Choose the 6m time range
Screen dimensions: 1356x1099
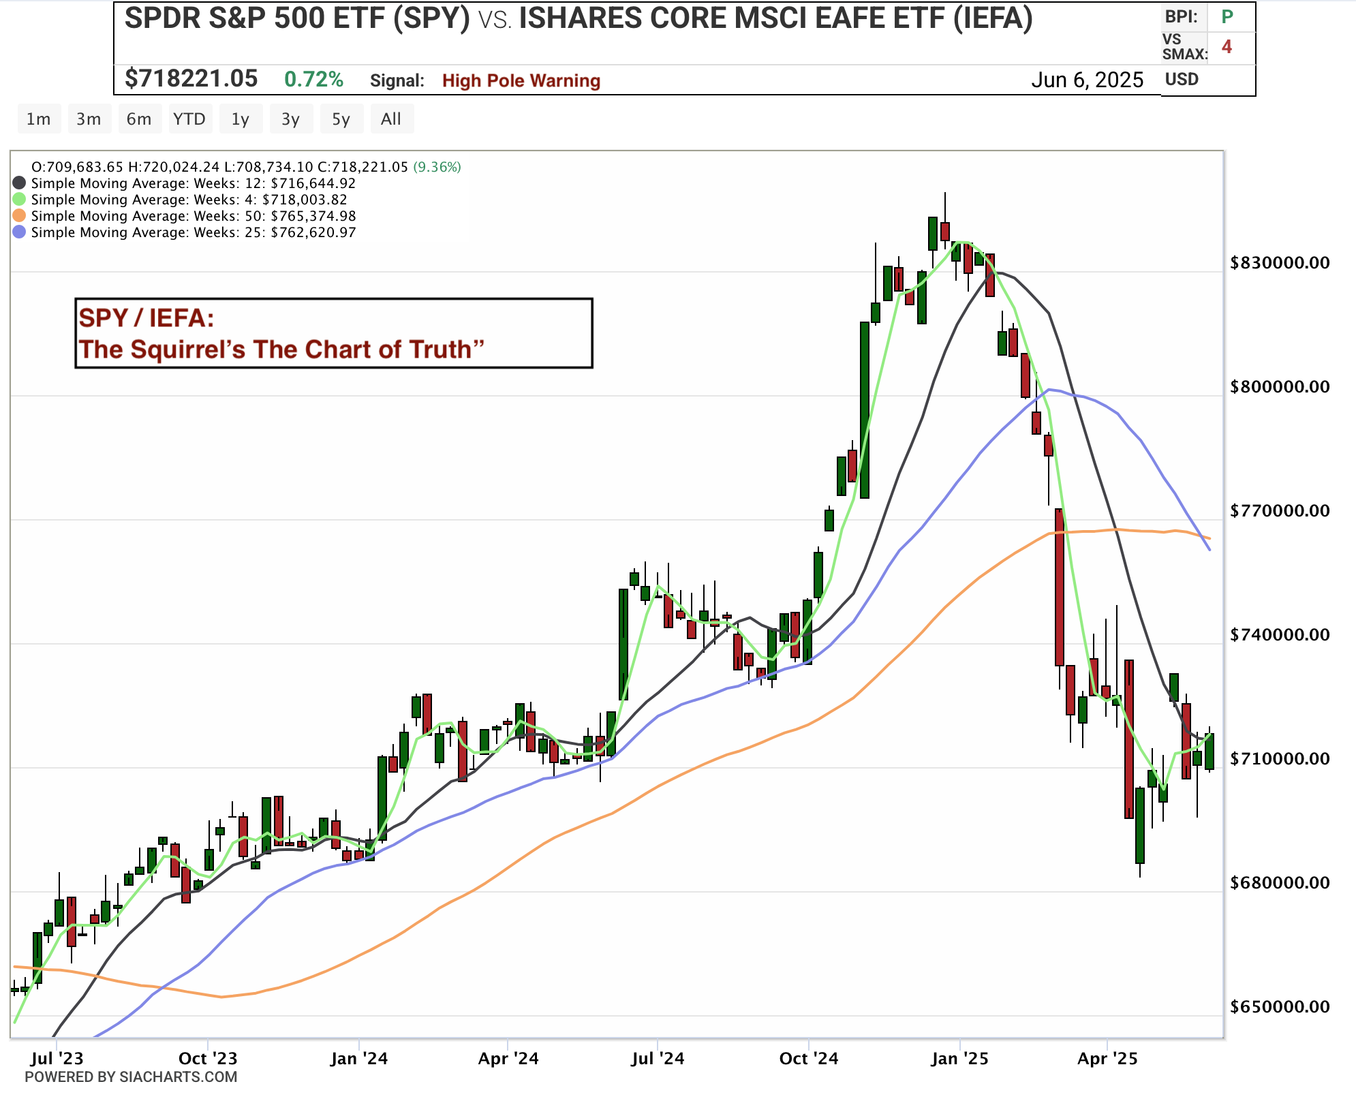pos(139,119)
